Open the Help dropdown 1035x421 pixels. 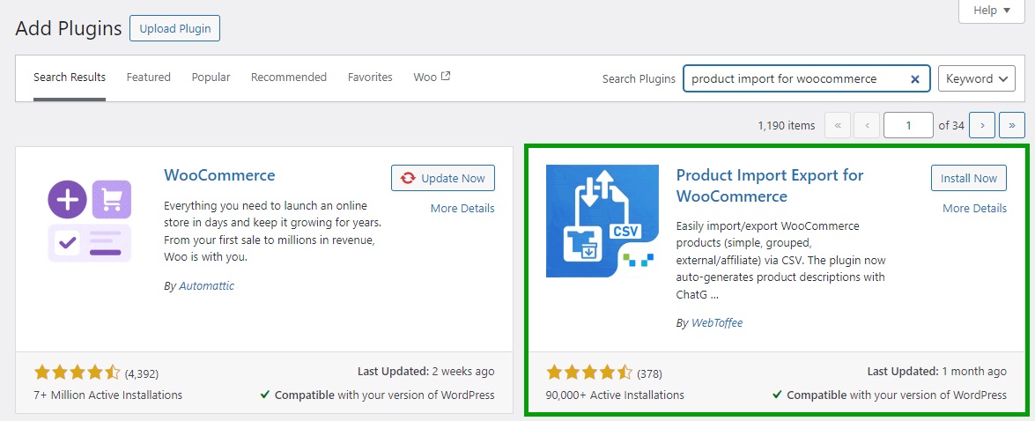click(x=992, y=11)
